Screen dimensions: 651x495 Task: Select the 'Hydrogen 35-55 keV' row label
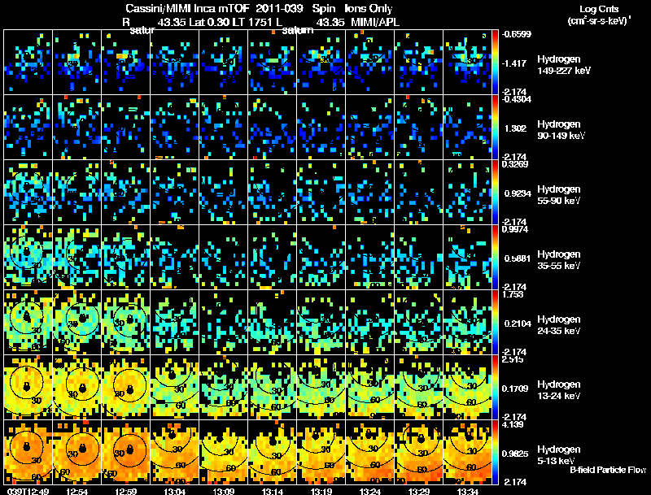click(x=559, y=260)
